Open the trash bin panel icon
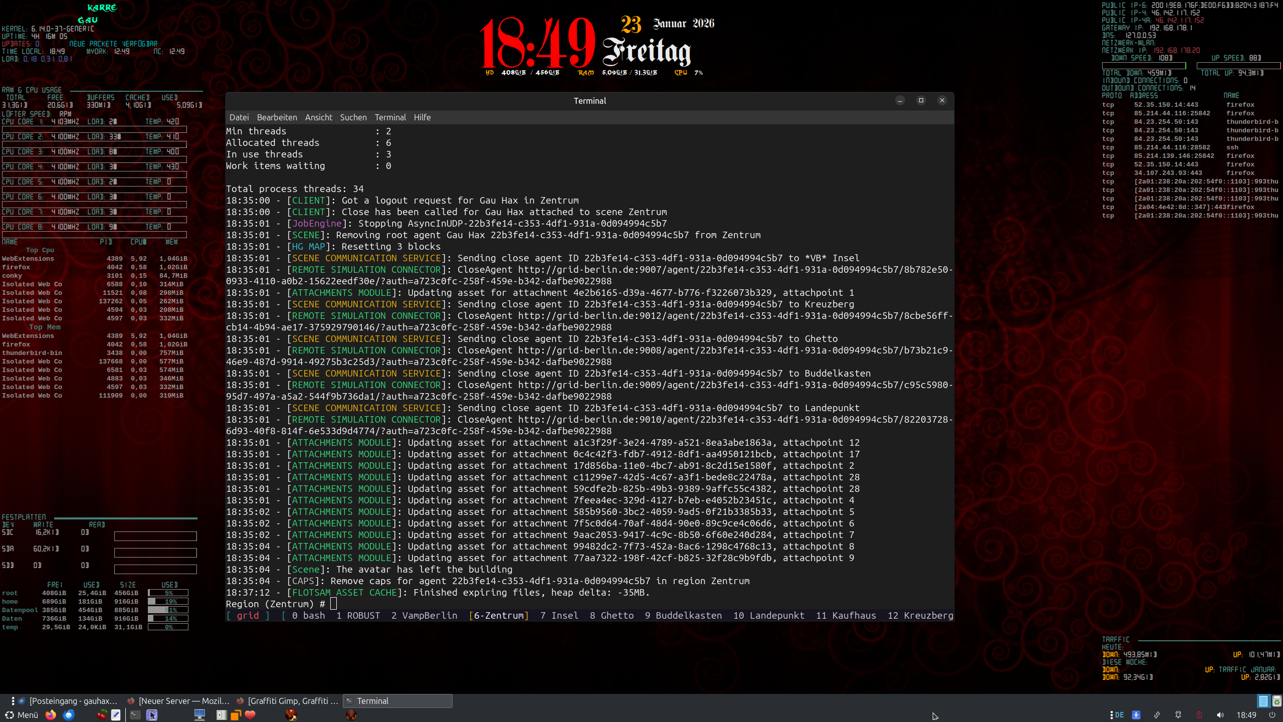1283x722 pixels. (x=1276, y=701)
